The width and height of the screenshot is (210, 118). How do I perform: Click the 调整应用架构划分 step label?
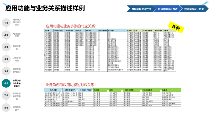pos(17,71)
